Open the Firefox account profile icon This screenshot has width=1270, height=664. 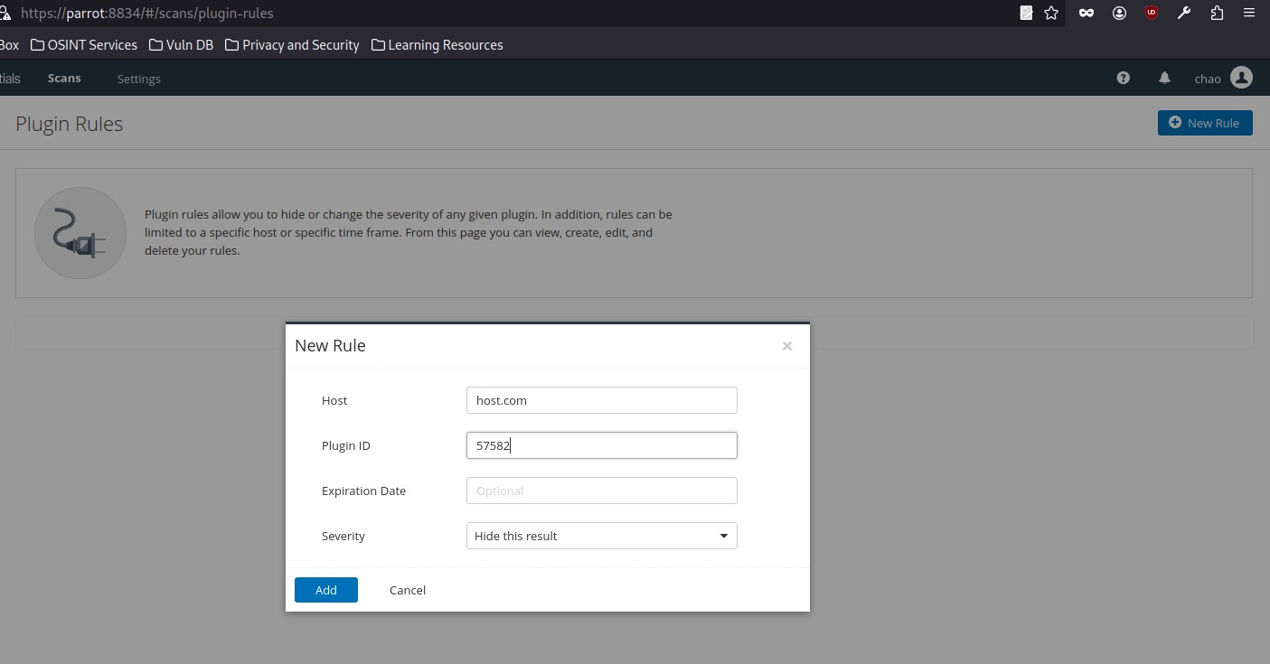1119,14
